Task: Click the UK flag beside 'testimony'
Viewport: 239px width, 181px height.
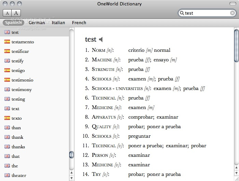Action: 7,89
